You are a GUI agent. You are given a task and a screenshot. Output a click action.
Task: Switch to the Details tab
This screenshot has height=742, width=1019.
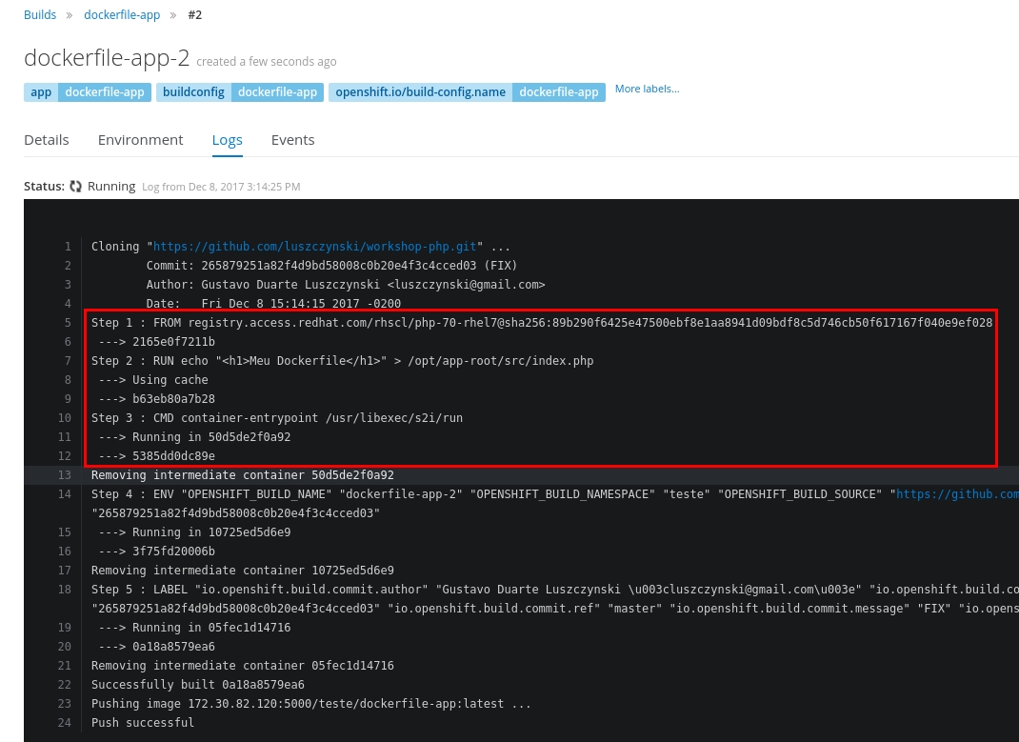[47, 140]
